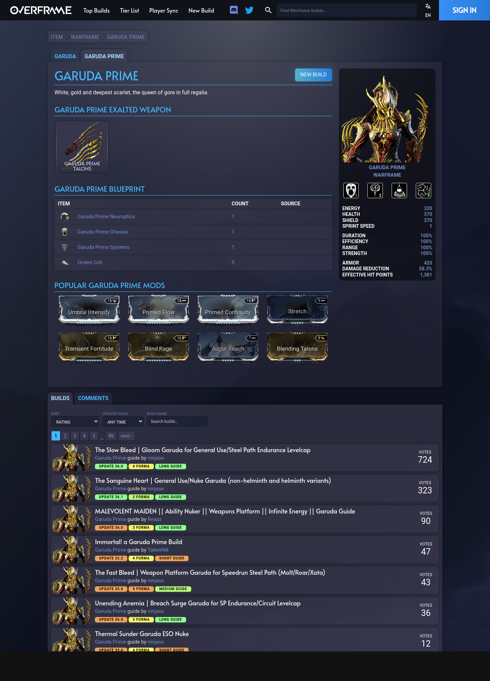
Task: Open the Discord icon link
Action: (233, 10)
